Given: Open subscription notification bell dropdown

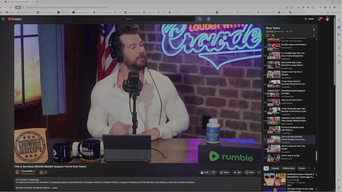Looking at the screenshot, I should 43,173.
